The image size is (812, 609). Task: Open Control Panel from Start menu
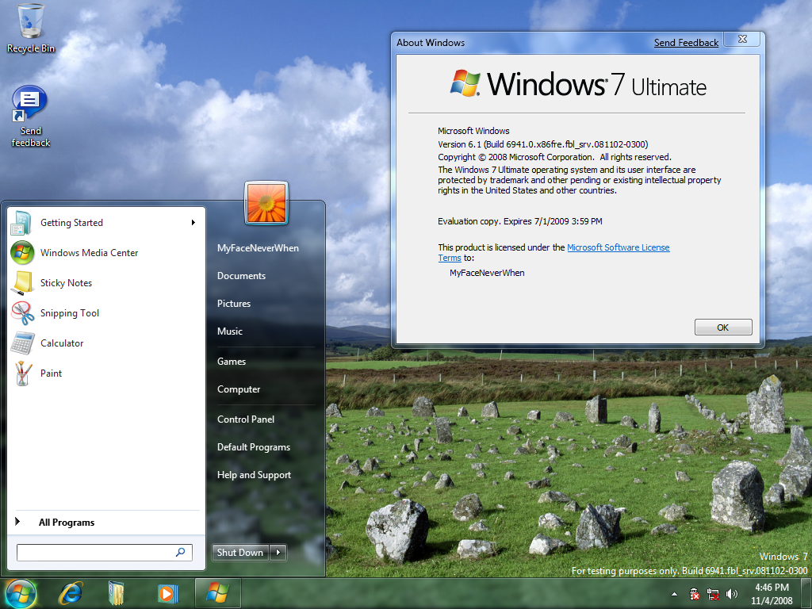click(x=246, y=419)
